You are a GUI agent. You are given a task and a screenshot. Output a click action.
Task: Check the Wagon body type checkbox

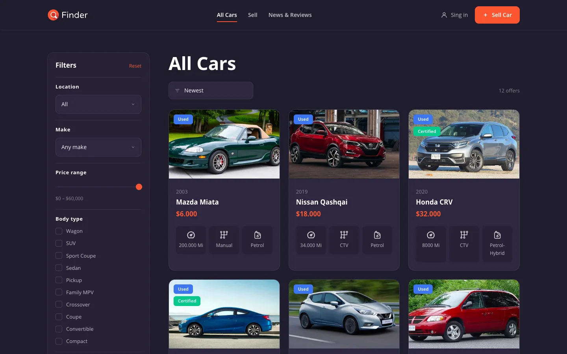[59, 231]
